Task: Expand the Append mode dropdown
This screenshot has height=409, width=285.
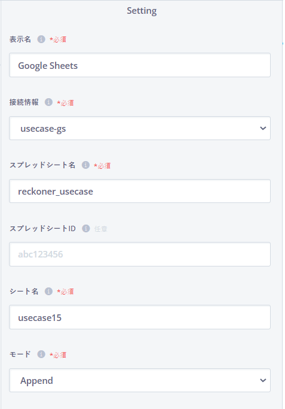Action: point(140,380)
